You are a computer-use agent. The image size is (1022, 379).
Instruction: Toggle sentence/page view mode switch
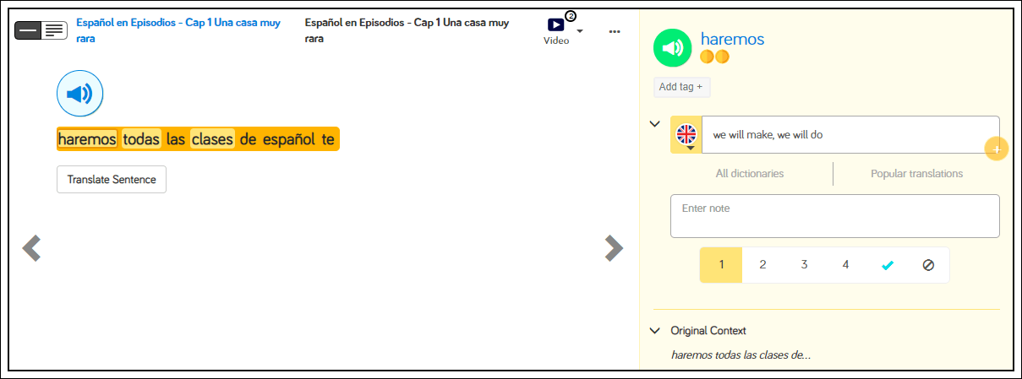tap(41, 30)
